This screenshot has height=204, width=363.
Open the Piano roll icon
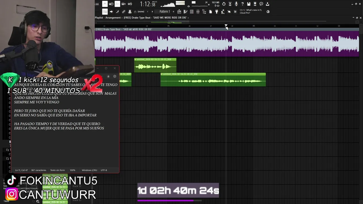point(185,12)
